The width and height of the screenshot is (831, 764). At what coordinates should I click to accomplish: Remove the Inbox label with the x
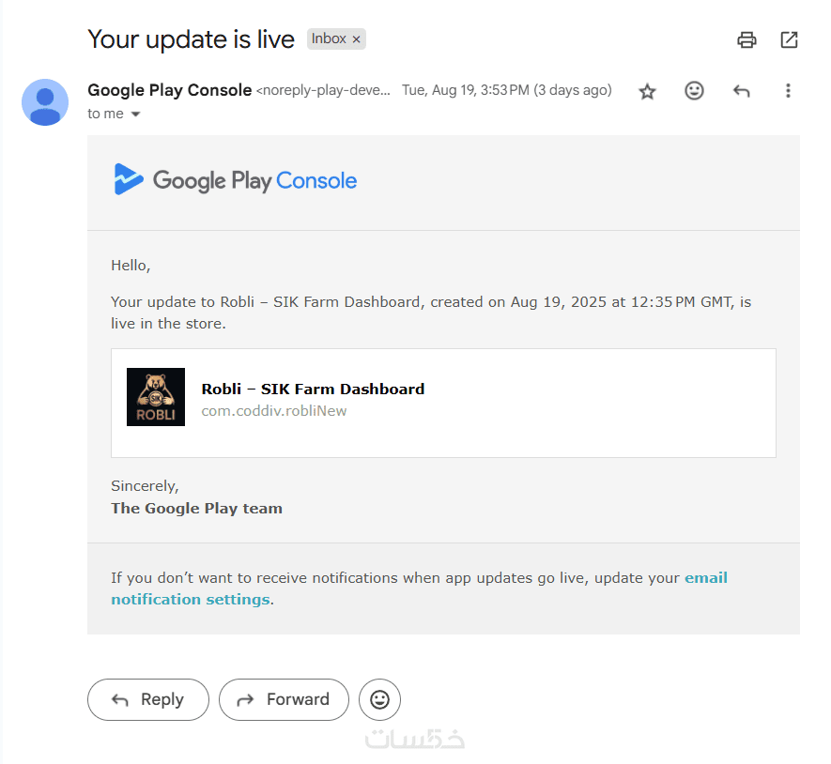[356, 39]
